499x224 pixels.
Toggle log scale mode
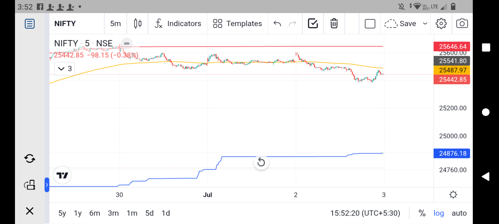coord(438,213)
